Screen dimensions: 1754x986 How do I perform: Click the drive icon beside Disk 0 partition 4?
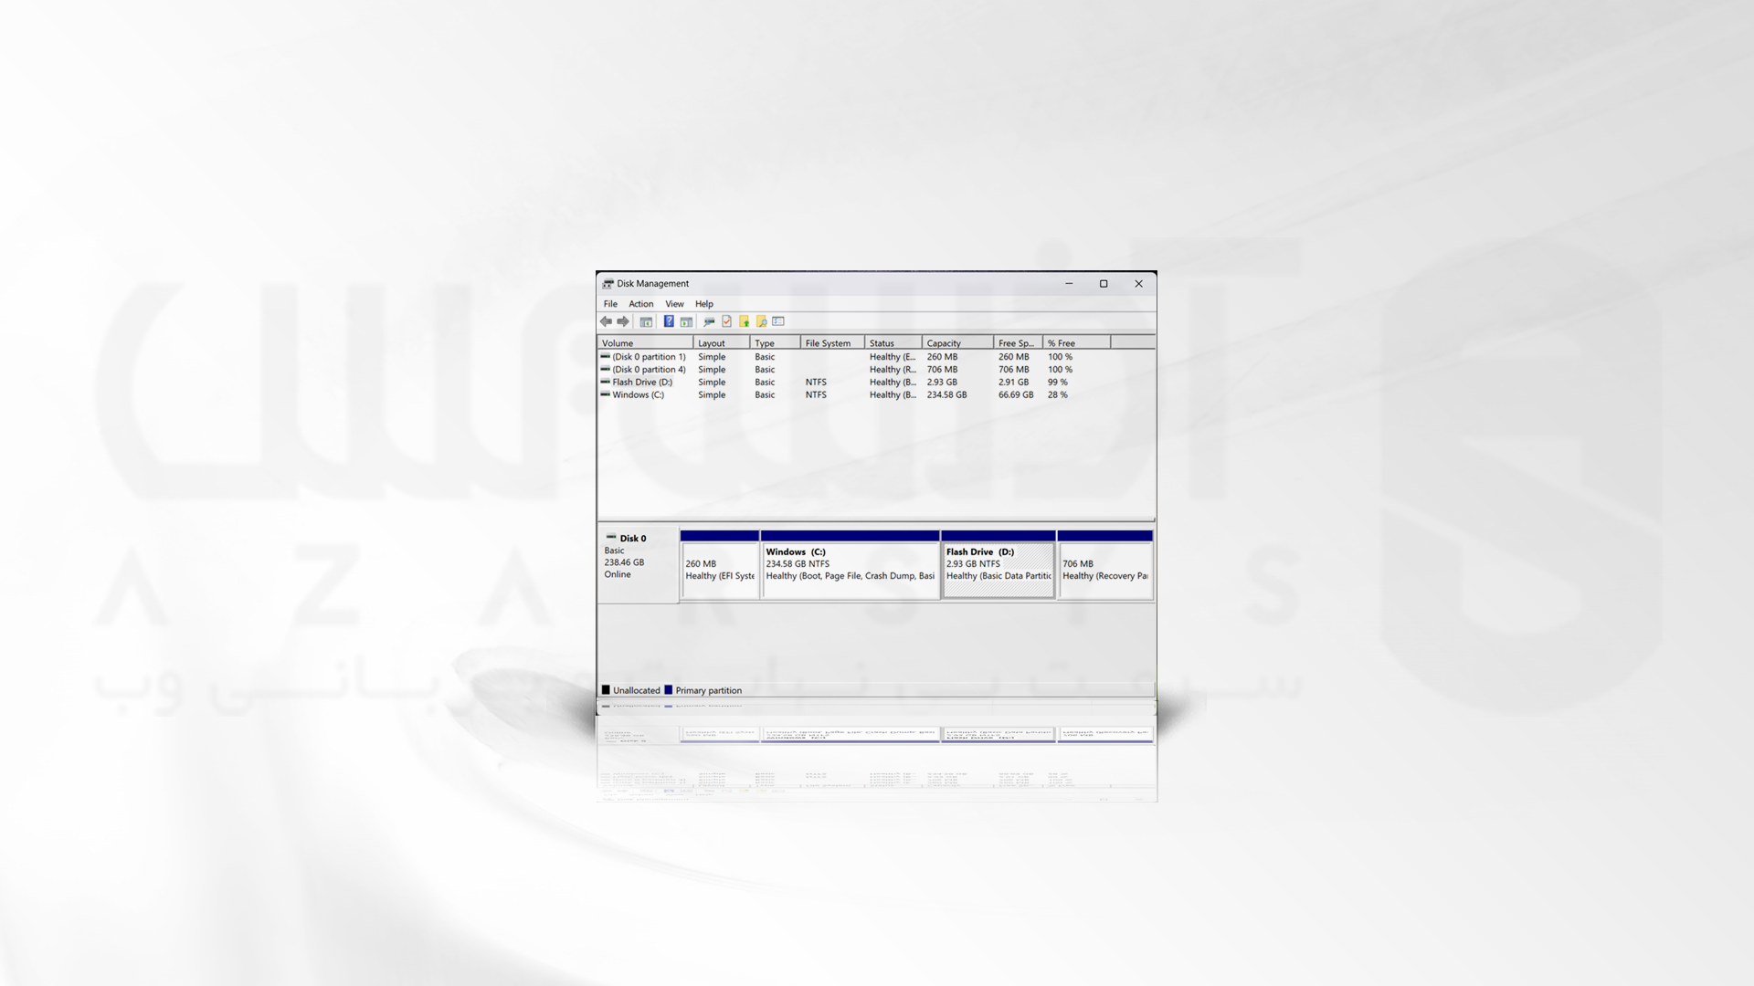[x=605, y=369]
